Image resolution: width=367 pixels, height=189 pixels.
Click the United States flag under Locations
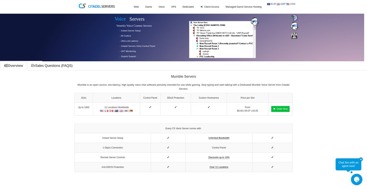[x=102, y=111]
